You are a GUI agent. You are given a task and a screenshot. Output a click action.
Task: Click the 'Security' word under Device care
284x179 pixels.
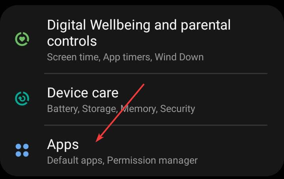[x=177, y=109]
